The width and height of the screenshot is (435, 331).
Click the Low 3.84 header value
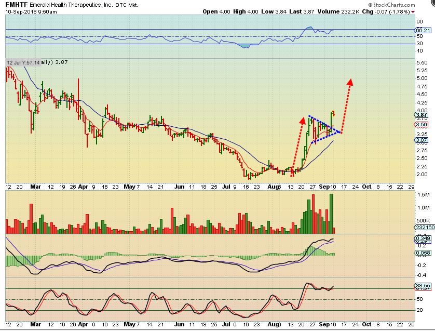pos(274,11)
